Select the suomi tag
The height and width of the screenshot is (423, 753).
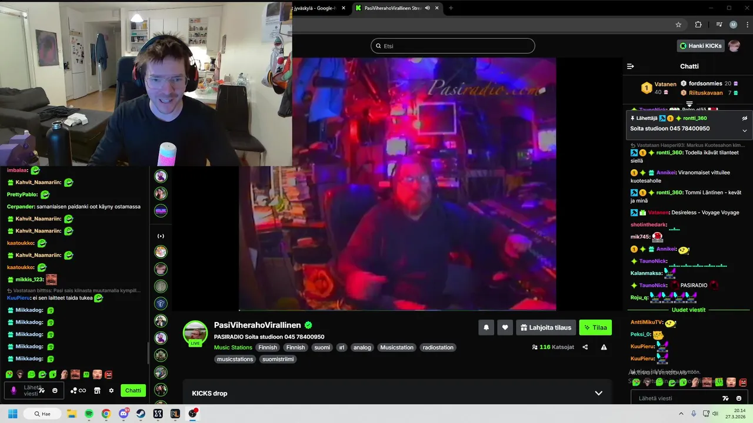322,347
